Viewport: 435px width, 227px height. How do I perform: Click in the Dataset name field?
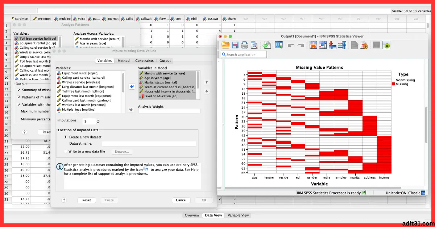coord(149,144)
